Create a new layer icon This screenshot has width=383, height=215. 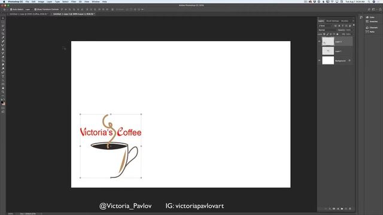tap(346, 208)
